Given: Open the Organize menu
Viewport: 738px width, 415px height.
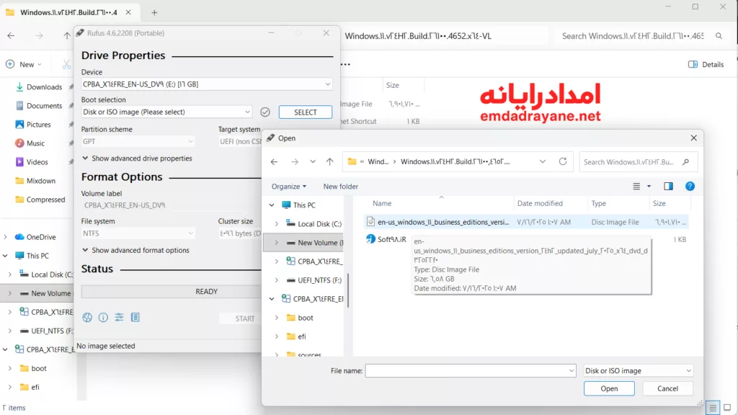Looking at the screenshot, I should pyautogui.click(x=288, y=187).
